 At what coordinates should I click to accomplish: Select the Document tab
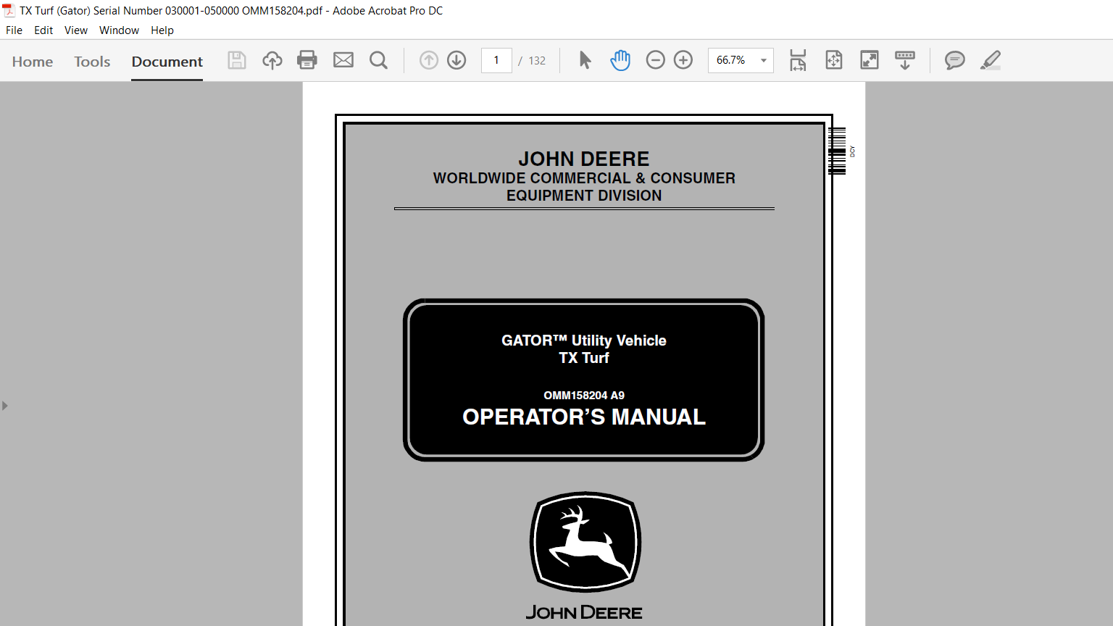point(167,62)
